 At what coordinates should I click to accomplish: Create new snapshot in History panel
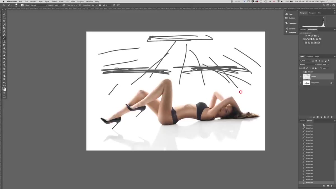[328, 186]
